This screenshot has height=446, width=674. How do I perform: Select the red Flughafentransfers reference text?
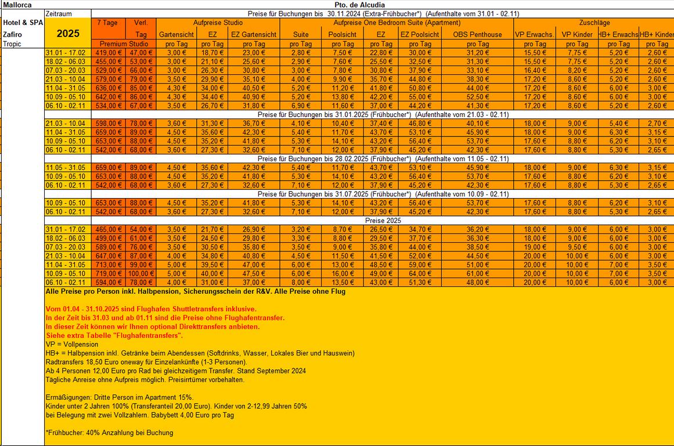pos(114,336)
